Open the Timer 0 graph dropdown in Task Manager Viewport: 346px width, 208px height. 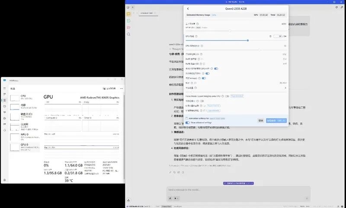click(x=87, y=118)
